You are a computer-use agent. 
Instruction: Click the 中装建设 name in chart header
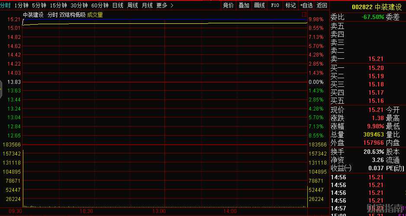33,15
